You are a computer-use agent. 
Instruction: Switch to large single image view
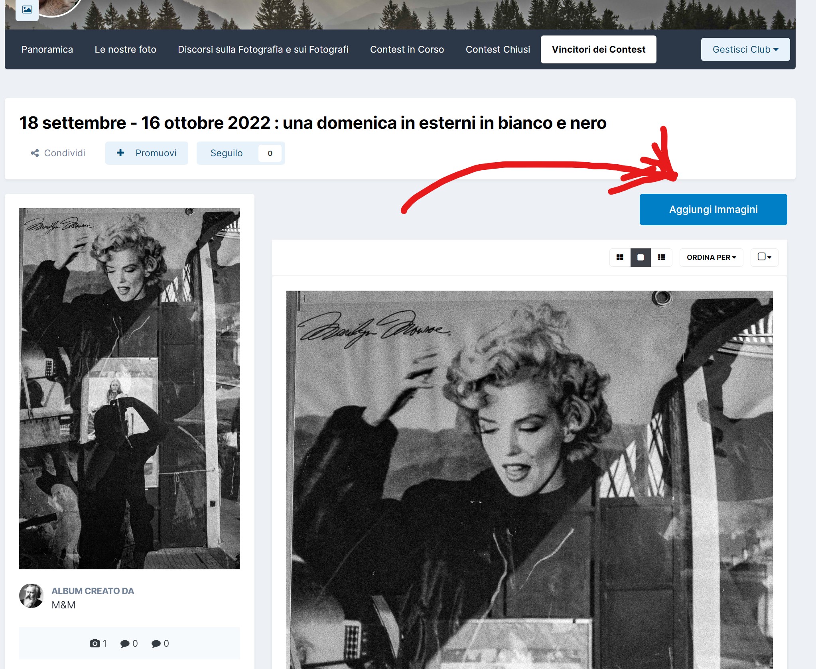coord(641,257)
